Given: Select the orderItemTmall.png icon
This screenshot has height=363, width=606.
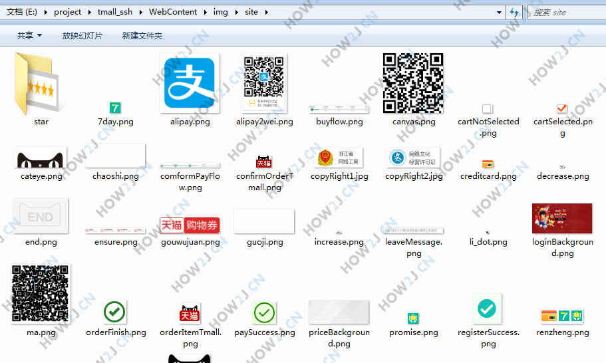Looking at the screenshot, I should point(190,314).
